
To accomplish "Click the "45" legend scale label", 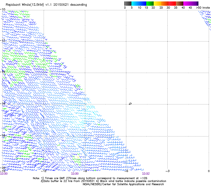I will coord(190,8).
